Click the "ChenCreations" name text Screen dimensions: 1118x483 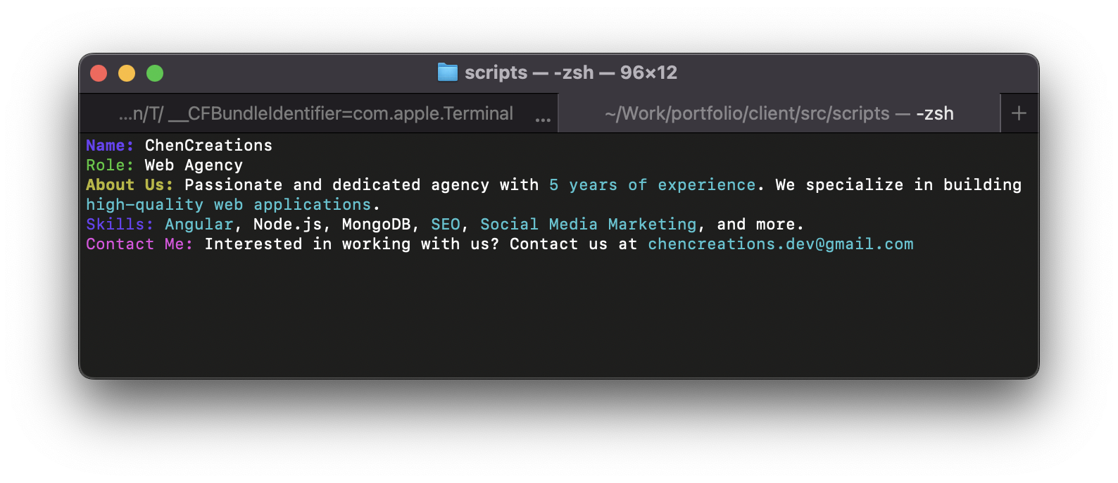[208, 146]
